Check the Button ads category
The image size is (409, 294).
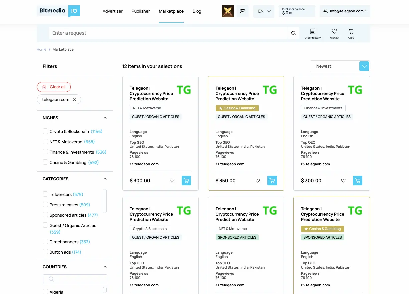(45, 252)
